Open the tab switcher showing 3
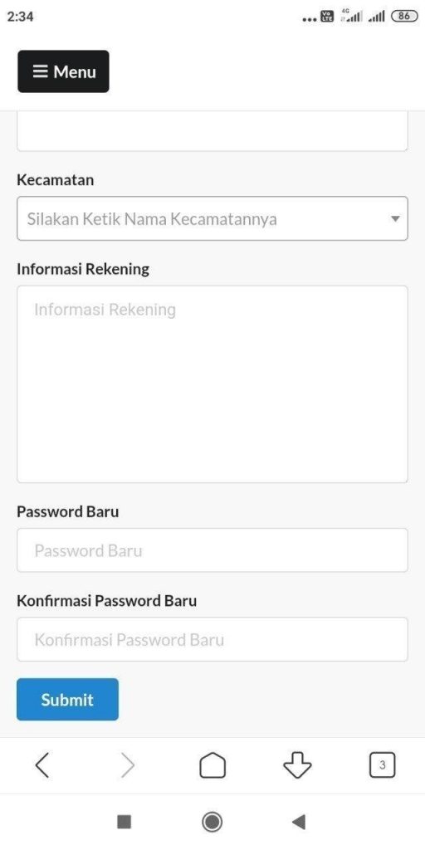This screenshot has width=425, height=850. coord(382,765)
